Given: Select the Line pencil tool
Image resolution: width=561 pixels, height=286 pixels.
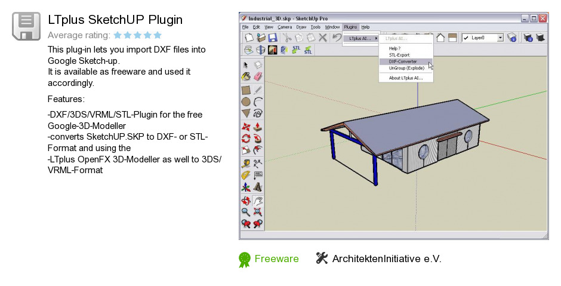Looking at the screenshot, I should [x=258, y=90].
